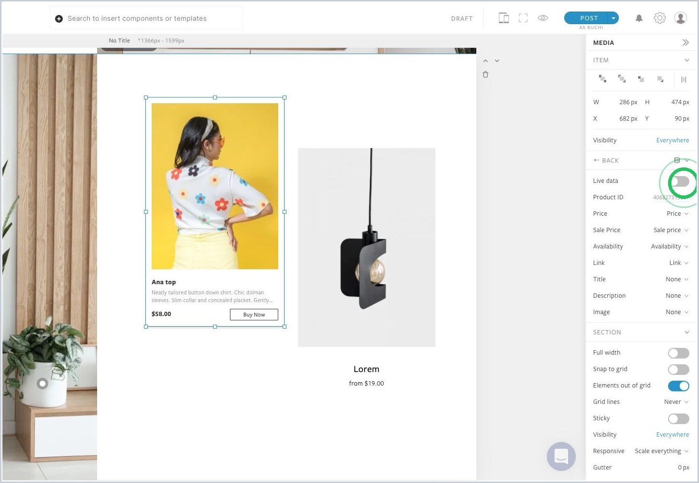Open user profile avatar
The width and height of the screenshot is (699, 483).
pos(681,18)
